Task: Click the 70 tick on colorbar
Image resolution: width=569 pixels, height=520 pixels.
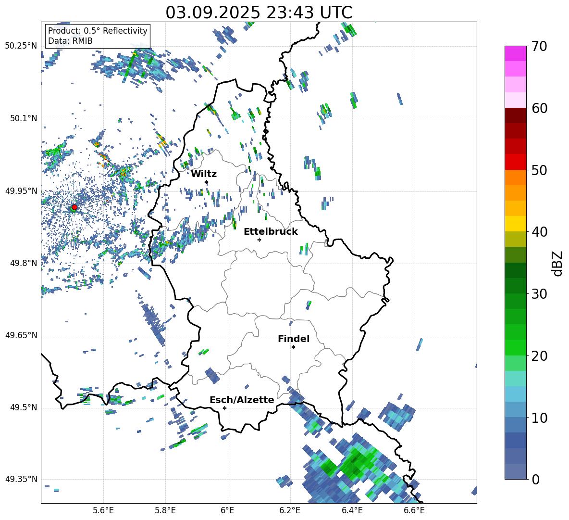Action: [x=539, y=46]
